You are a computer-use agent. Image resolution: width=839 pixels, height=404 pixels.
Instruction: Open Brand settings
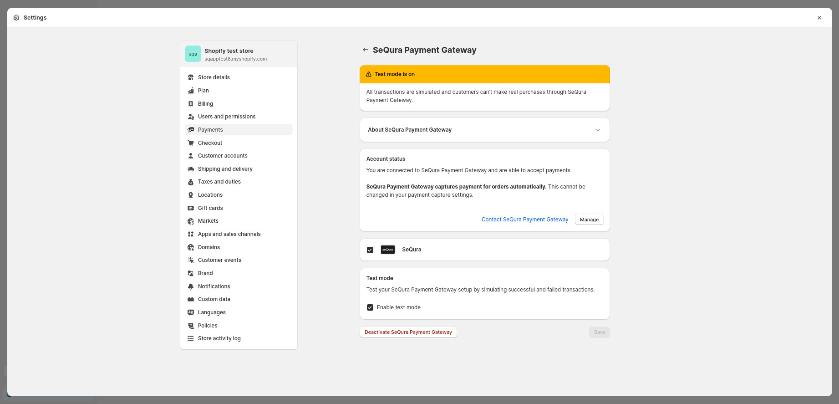239,273
